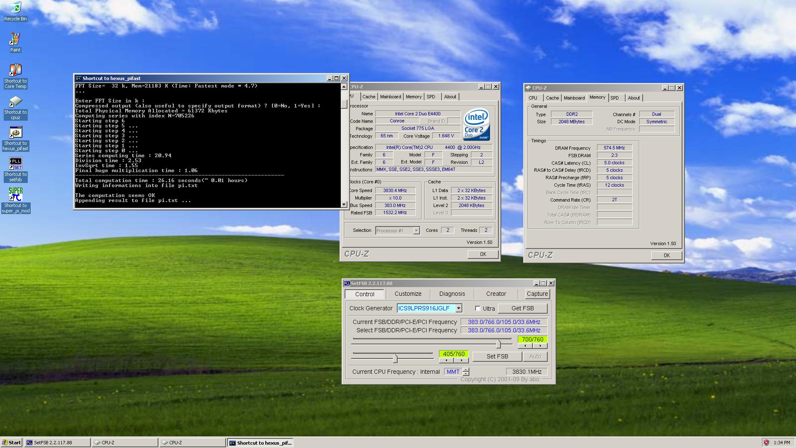
Task: Click the security shield tray icon
Action: click(x=766, y=443)
